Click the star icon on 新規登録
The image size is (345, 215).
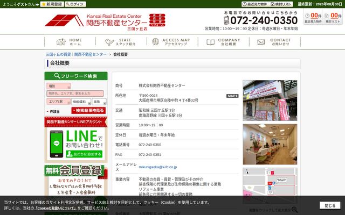(x=44, y=4)
